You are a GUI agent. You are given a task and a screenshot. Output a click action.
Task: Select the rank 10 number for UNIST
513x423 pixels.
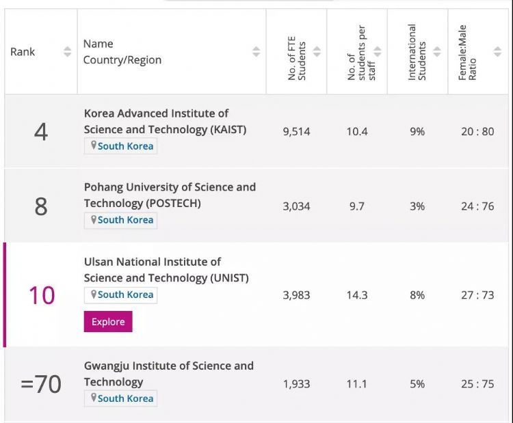41,295
